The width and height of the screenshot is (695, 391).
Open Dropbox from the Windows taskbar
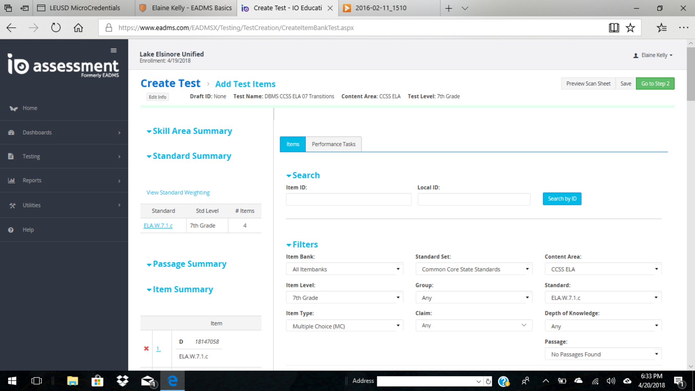click(x=122, y=381)
